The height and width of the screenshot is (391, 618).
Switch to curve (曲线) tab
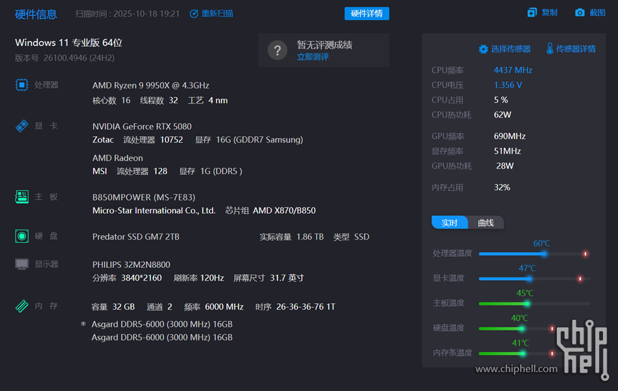[486, 223]
